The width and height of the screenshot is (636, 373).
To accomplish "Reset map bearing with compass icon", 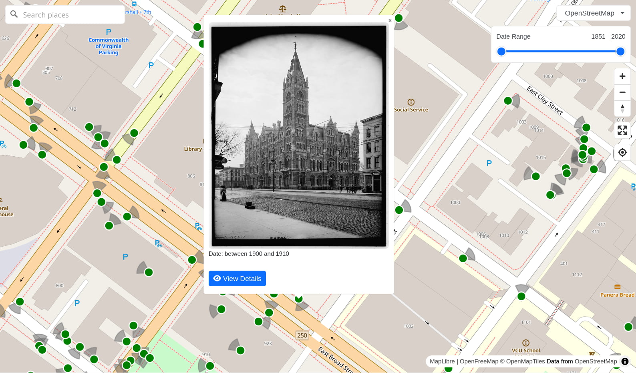I will [622, 108].
